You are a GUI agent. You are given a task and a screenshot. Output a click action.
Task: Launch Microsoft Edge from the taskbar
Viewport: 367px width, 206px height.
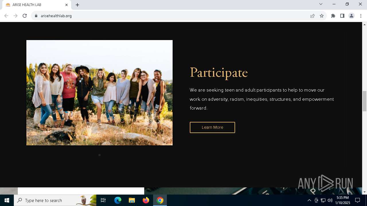118,200
